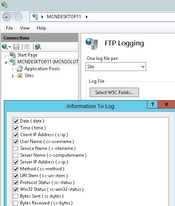Collapse the MCNDESKTOP11 server node arrow
175x206 pixels.
[6, 62]
